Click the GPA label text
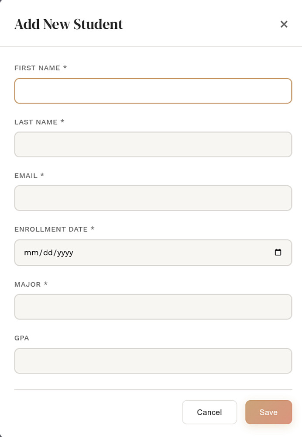 point(22,338)
